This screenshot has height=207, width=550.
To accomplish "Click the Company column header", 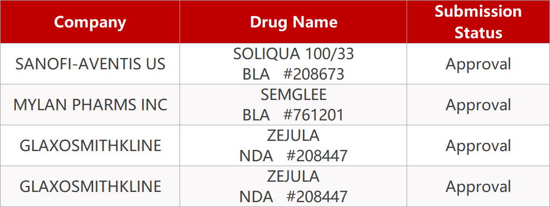I will (90, 22).
